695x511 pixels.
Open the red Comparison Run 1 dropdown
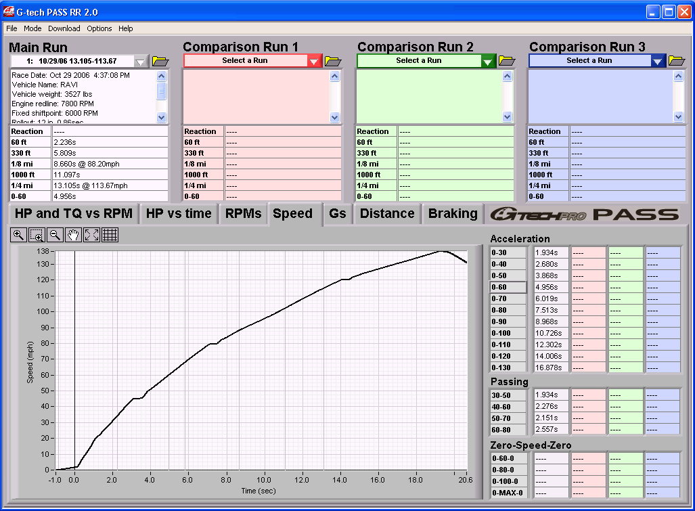point(314,61)
